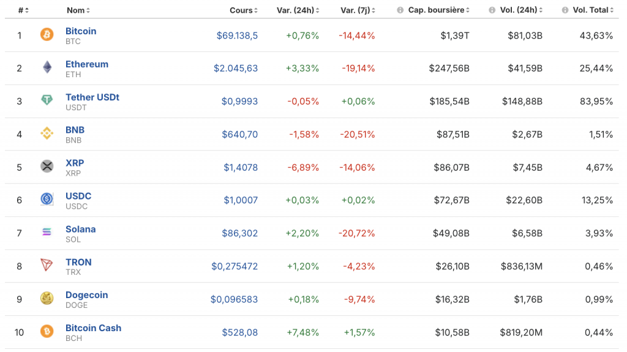627x352 pixels.
Task: Click the Ethereum diamond logo icon
Action: [x=47, y=68]
